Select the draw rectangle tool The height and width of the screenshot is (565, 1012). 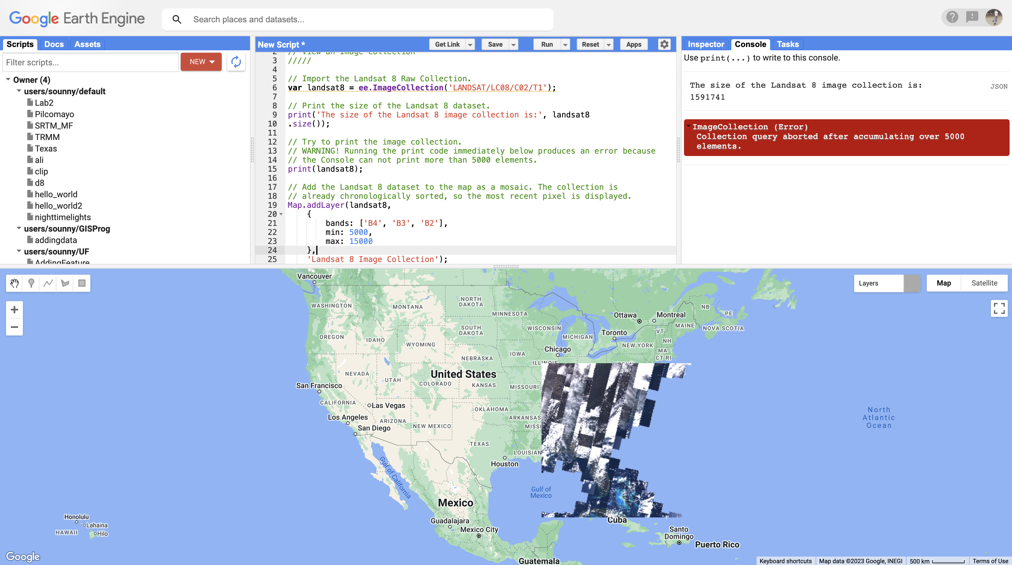(82, 283)
